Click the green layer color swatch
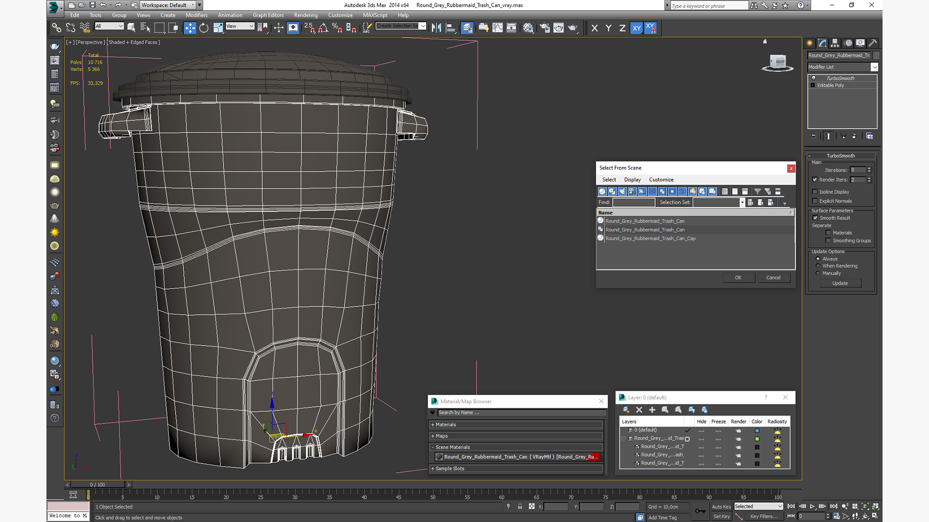Viewport: 929px width, 522px height. click(757, 439)
